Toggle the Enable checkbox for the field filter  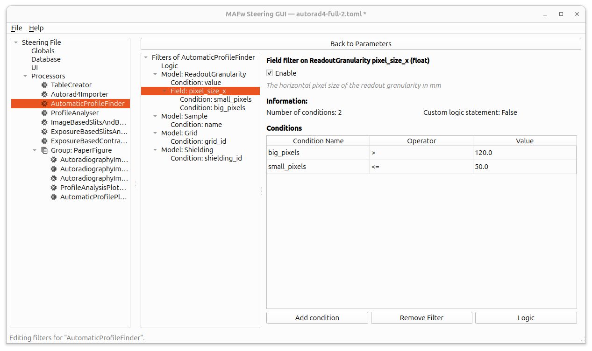[269, 73]
